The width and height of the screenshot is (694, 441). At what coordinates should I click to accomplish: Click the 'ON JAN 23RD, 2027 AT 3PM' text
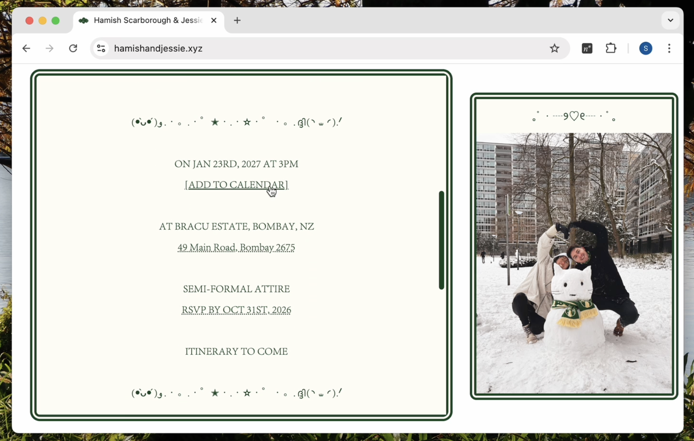click(x=236, y=164)
